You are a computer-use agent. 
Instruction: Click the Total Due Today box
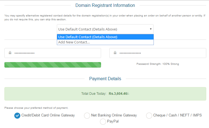coord(105,94)
